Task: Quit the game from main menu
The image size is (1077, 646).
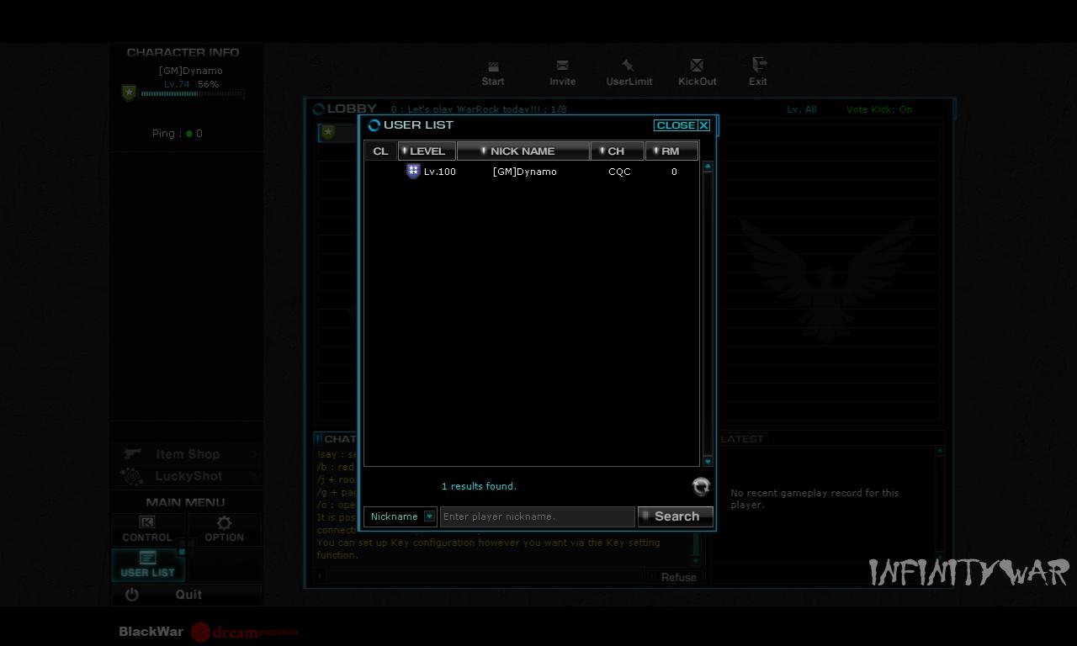Action: click(x=186, y=595)
